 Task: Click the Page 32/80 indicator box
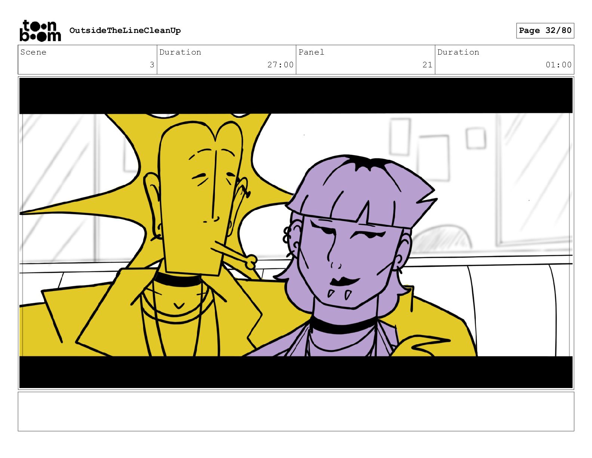545,30
